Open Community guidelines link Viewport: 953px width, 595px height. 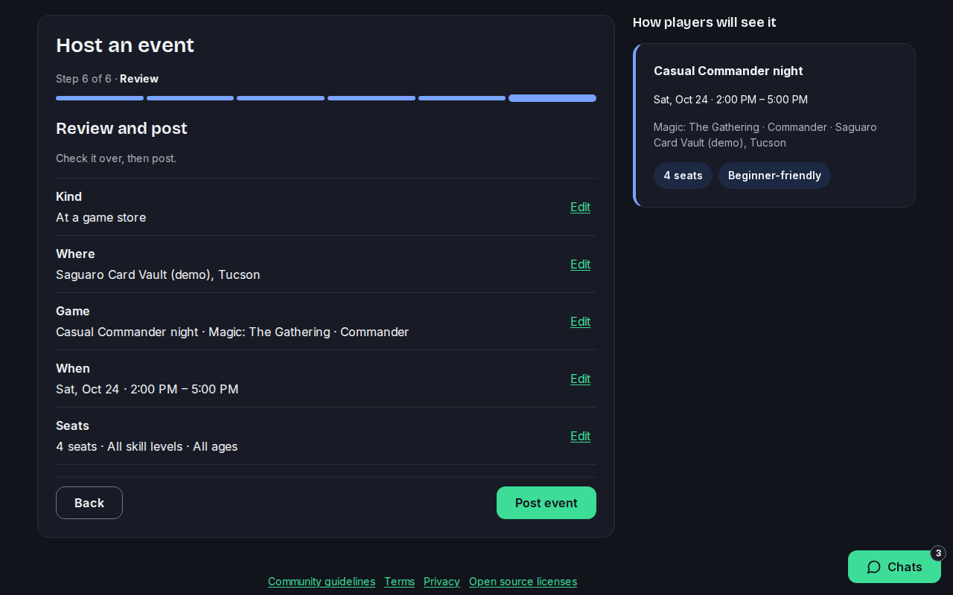(x=322, y=582)
